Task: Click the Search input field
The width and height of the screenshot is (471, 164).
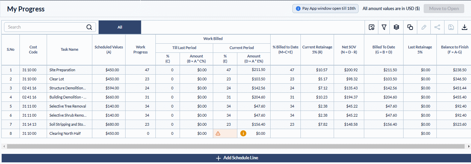Action: (45, 27)
